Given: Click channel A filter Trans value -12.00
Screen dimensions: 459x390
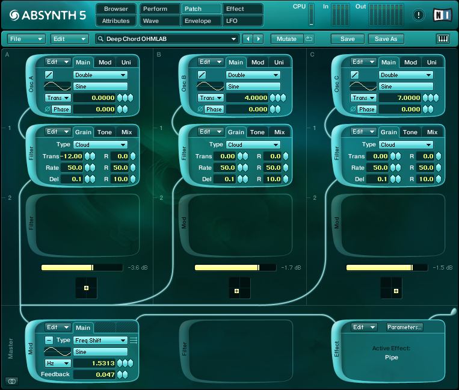Looking at the screenshot, I should (x=72, y=156).
